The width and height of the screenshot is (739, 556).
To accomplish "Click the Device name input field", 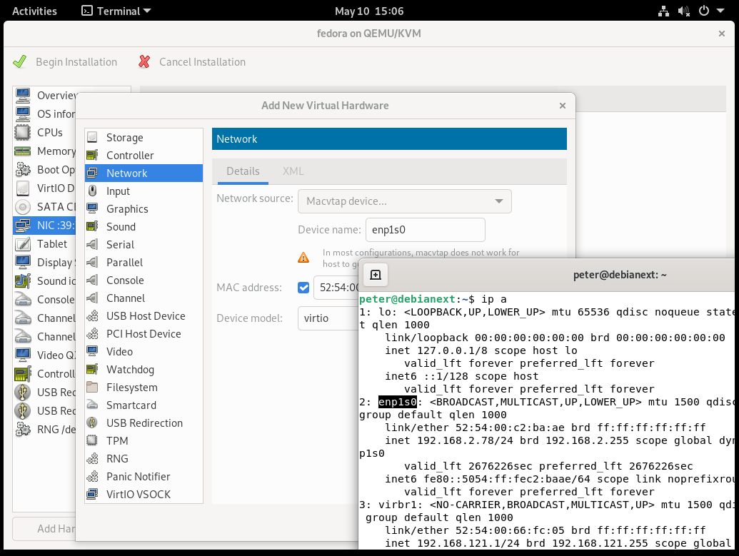I will pos(425,230).
